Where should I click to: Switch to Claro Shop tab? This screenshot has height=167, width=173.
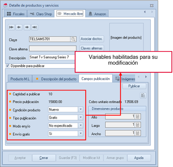pos(41,14)
